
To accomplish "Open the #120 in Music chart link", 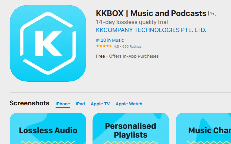I will click(x=110, y=40).
